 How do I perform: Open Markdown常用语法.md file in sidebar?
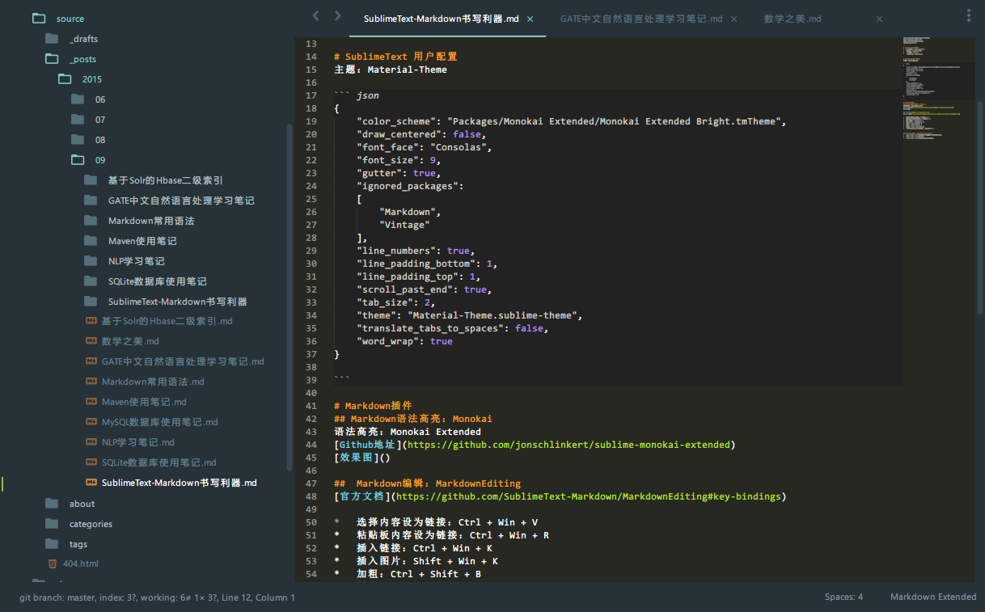(x=153, y=382)
